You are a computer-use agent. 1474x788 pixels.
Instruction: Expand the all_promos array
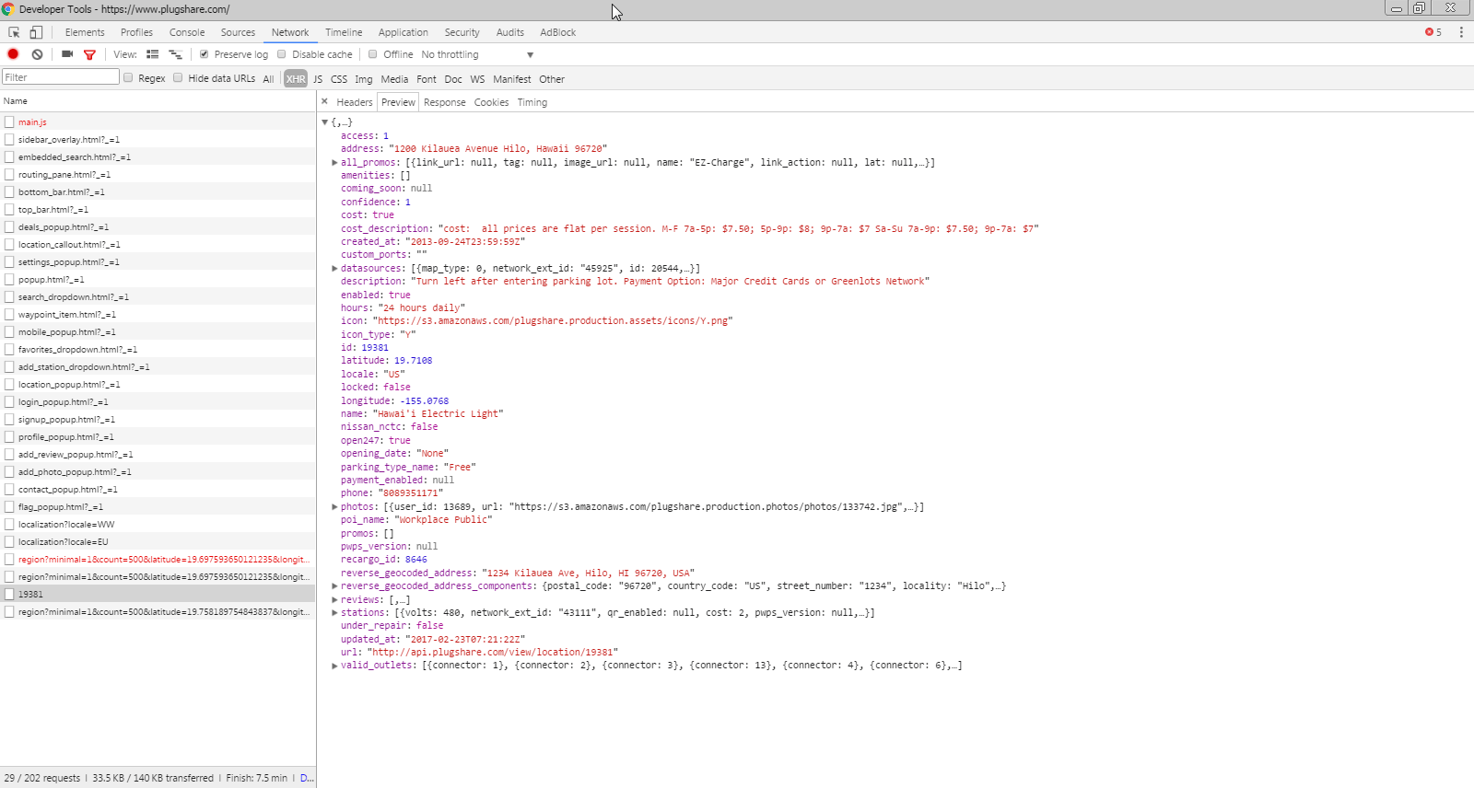pyautogui.click(x=334, y=162)
